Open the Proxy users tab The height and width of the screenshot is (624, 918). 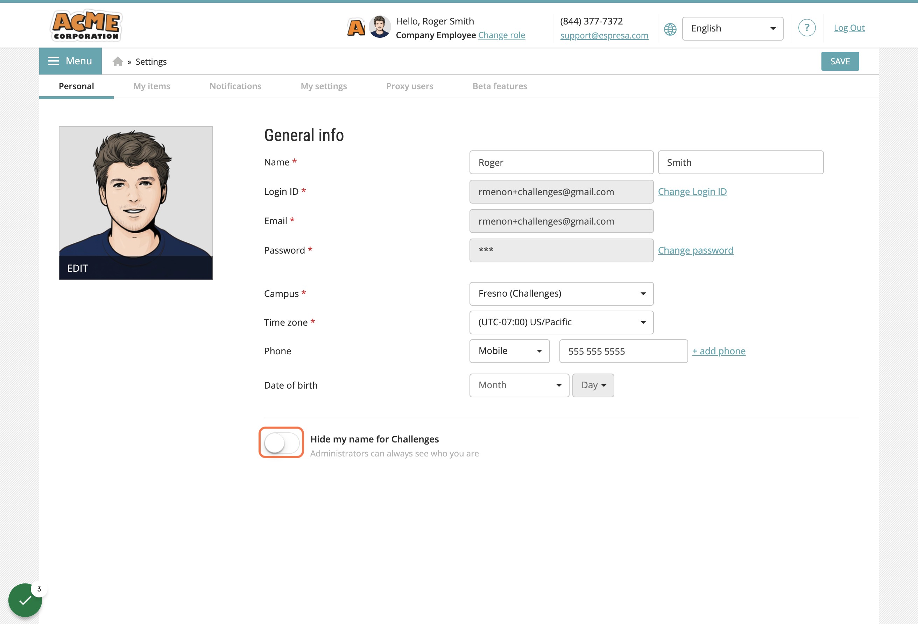[x=410, y=86]
